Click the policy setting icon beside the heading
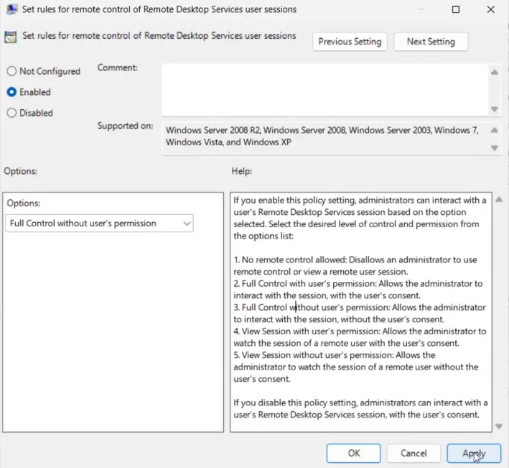509x468 pixels. (x=11, y=37)
